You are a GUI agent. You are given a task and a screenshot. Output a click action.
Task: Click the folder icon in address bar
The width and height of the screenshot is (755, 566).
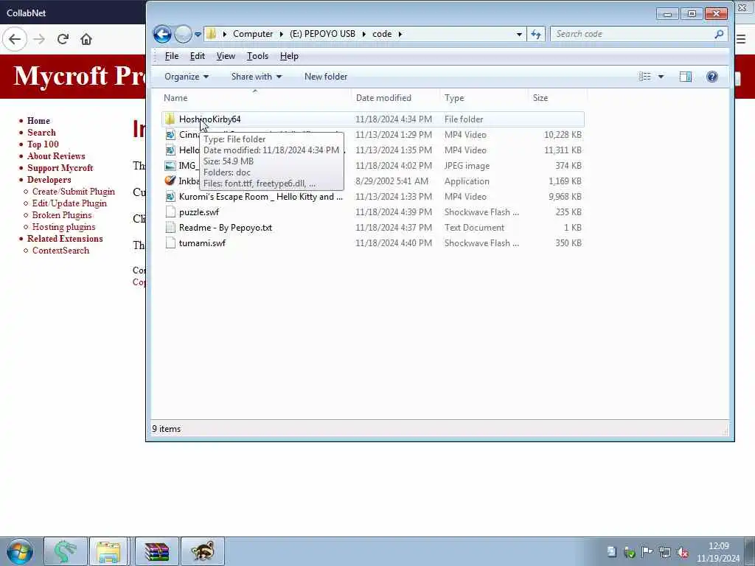click(211, 34)
